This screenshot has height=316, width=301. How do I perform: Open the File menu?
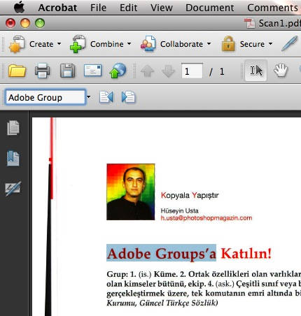tap(98, 8)
